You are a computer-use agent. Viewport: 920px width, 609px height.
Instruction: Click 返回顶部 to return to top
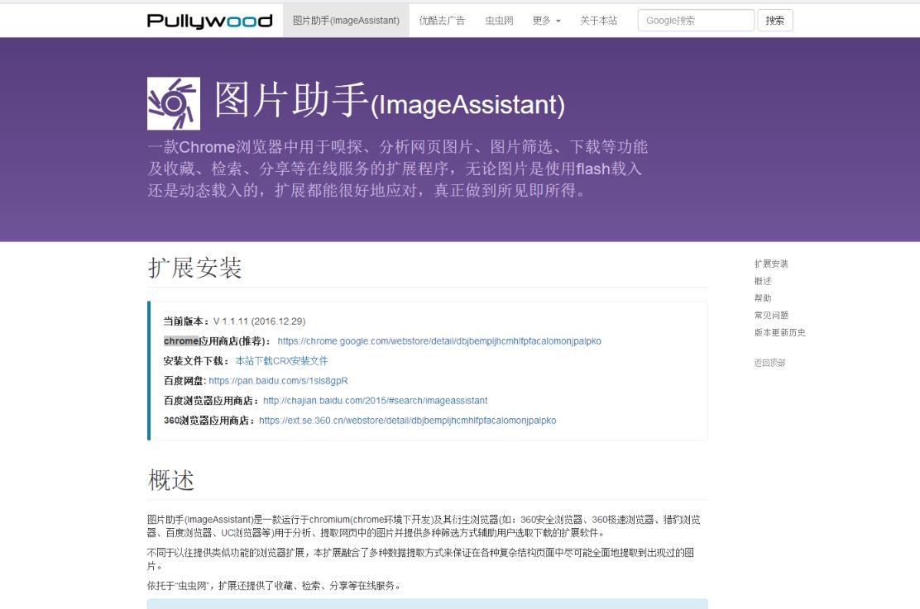[x=768, y=363]
